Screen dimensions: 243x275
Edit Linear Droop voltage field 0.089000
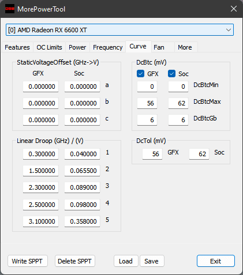click(x=82, y=187)
